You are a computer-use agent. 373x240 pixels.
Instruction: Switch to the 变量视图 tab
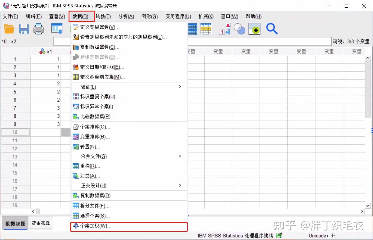point(41,223)
